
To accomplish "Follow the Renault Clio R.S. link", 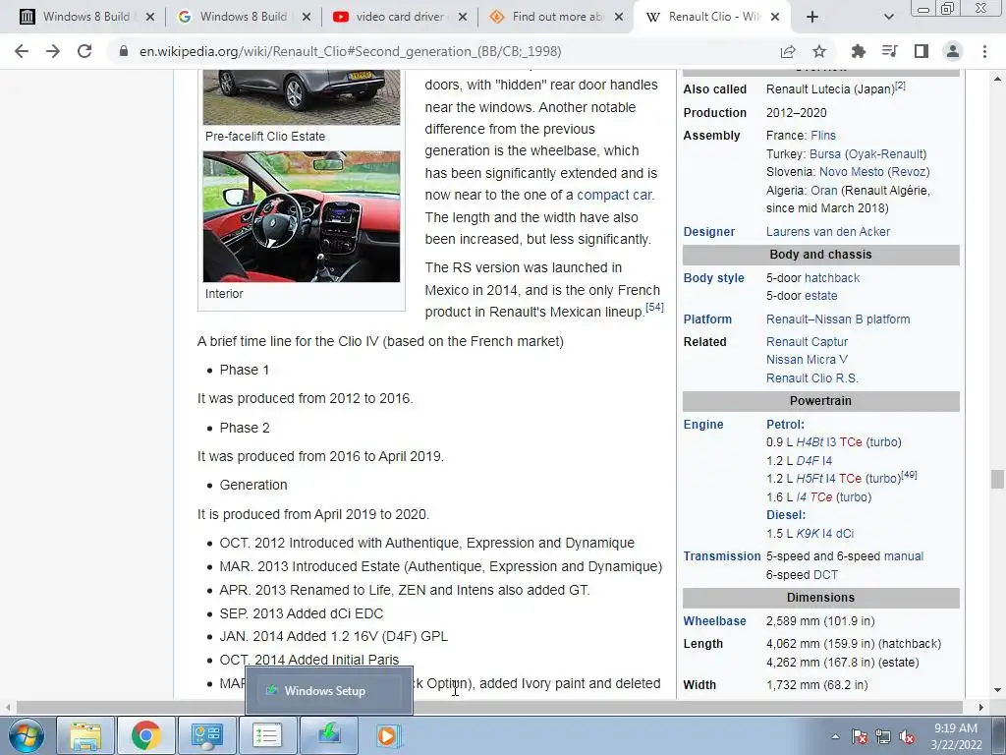I will [x=812, y=378].
